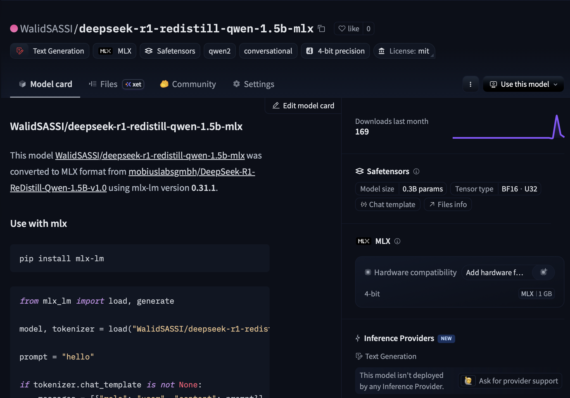Click the three-dot overflow menu icon
The height and width of the screenshot is (398, 570).
(471, 84)
